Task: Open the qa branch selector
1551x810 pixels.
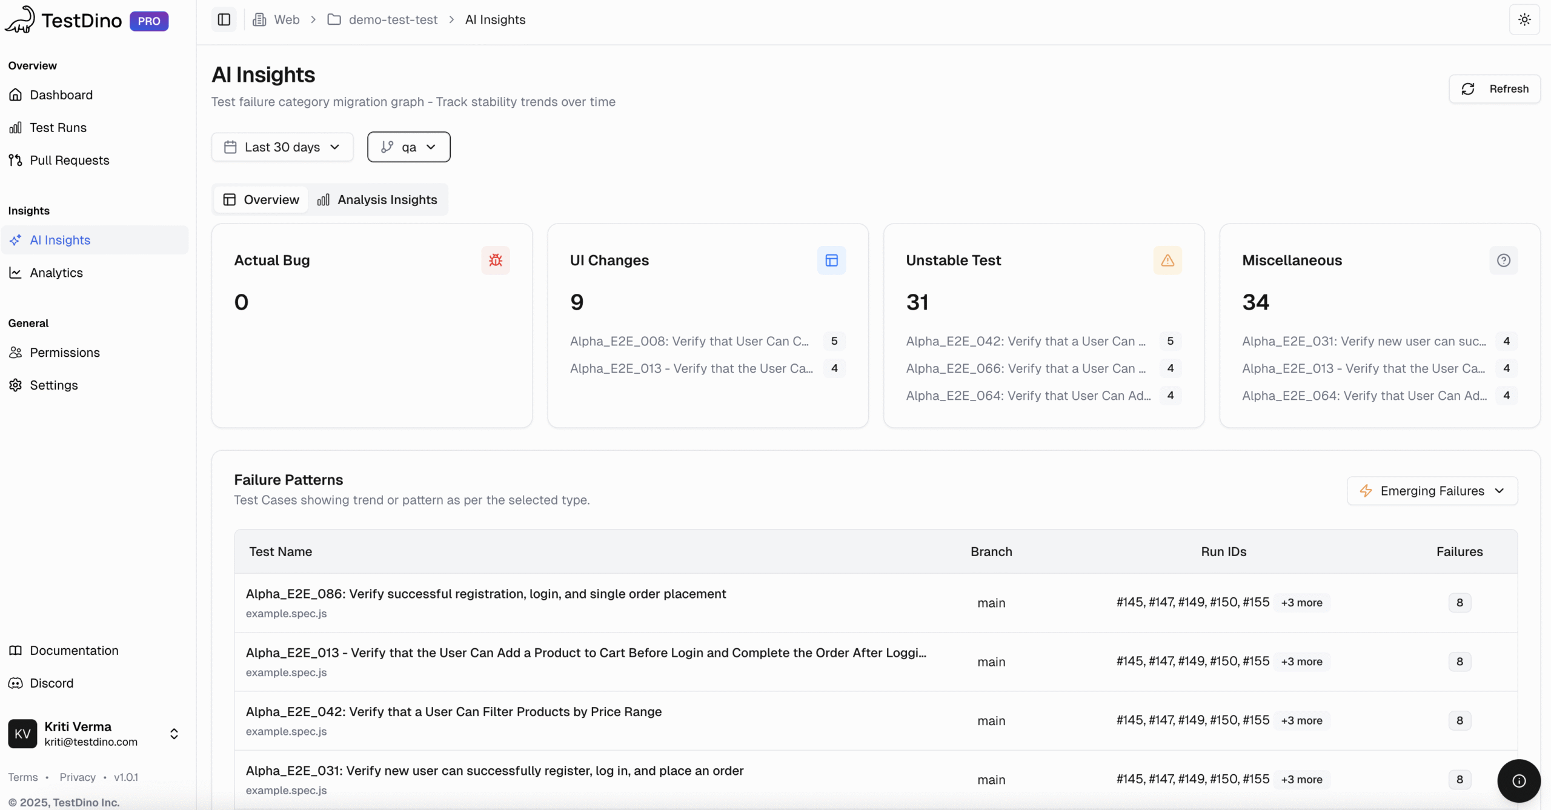Action: click(409, 147)
